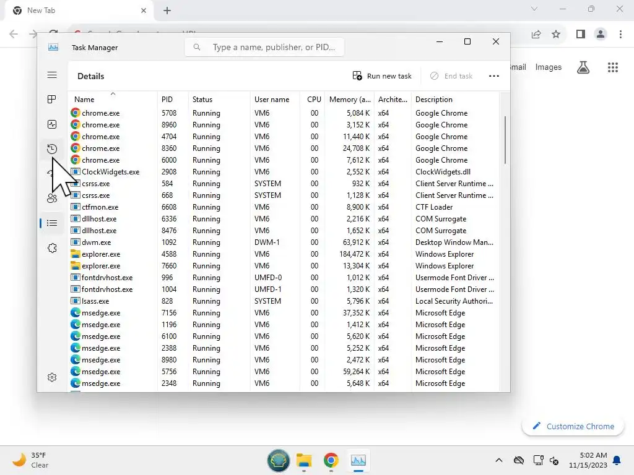Screen dimensions: 634x475
Task: Click the Desktop Window Man... description cell
Action: [x=454, y=242]
